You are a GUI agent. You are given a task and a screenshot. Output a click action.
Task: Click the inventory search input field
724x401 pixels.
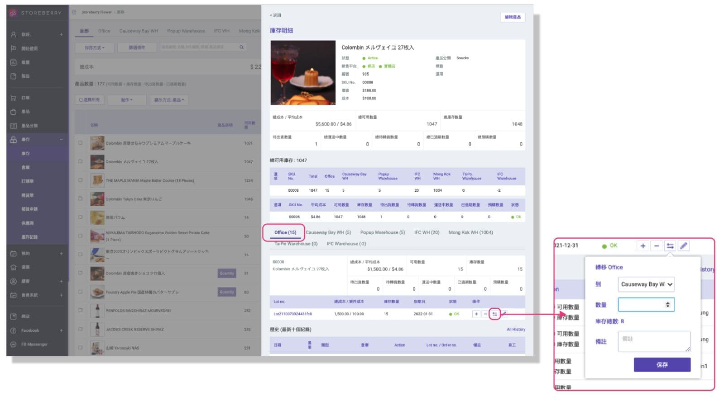point(198,47)
